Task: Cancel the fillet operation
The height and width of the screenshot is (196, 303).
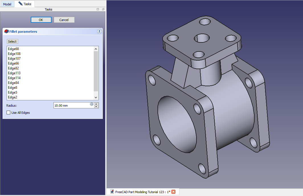Action: 64,20
